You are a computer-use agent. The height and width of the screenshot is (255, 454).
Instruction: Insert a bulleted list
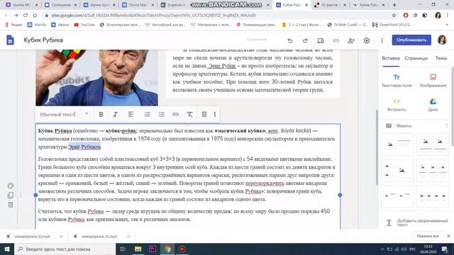(162, 115)
